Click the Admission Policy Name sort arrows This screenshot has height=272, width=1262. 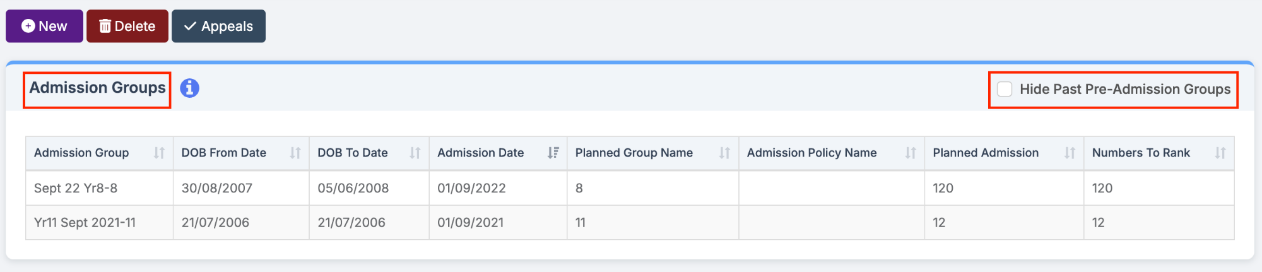click(x=911, y=153)
